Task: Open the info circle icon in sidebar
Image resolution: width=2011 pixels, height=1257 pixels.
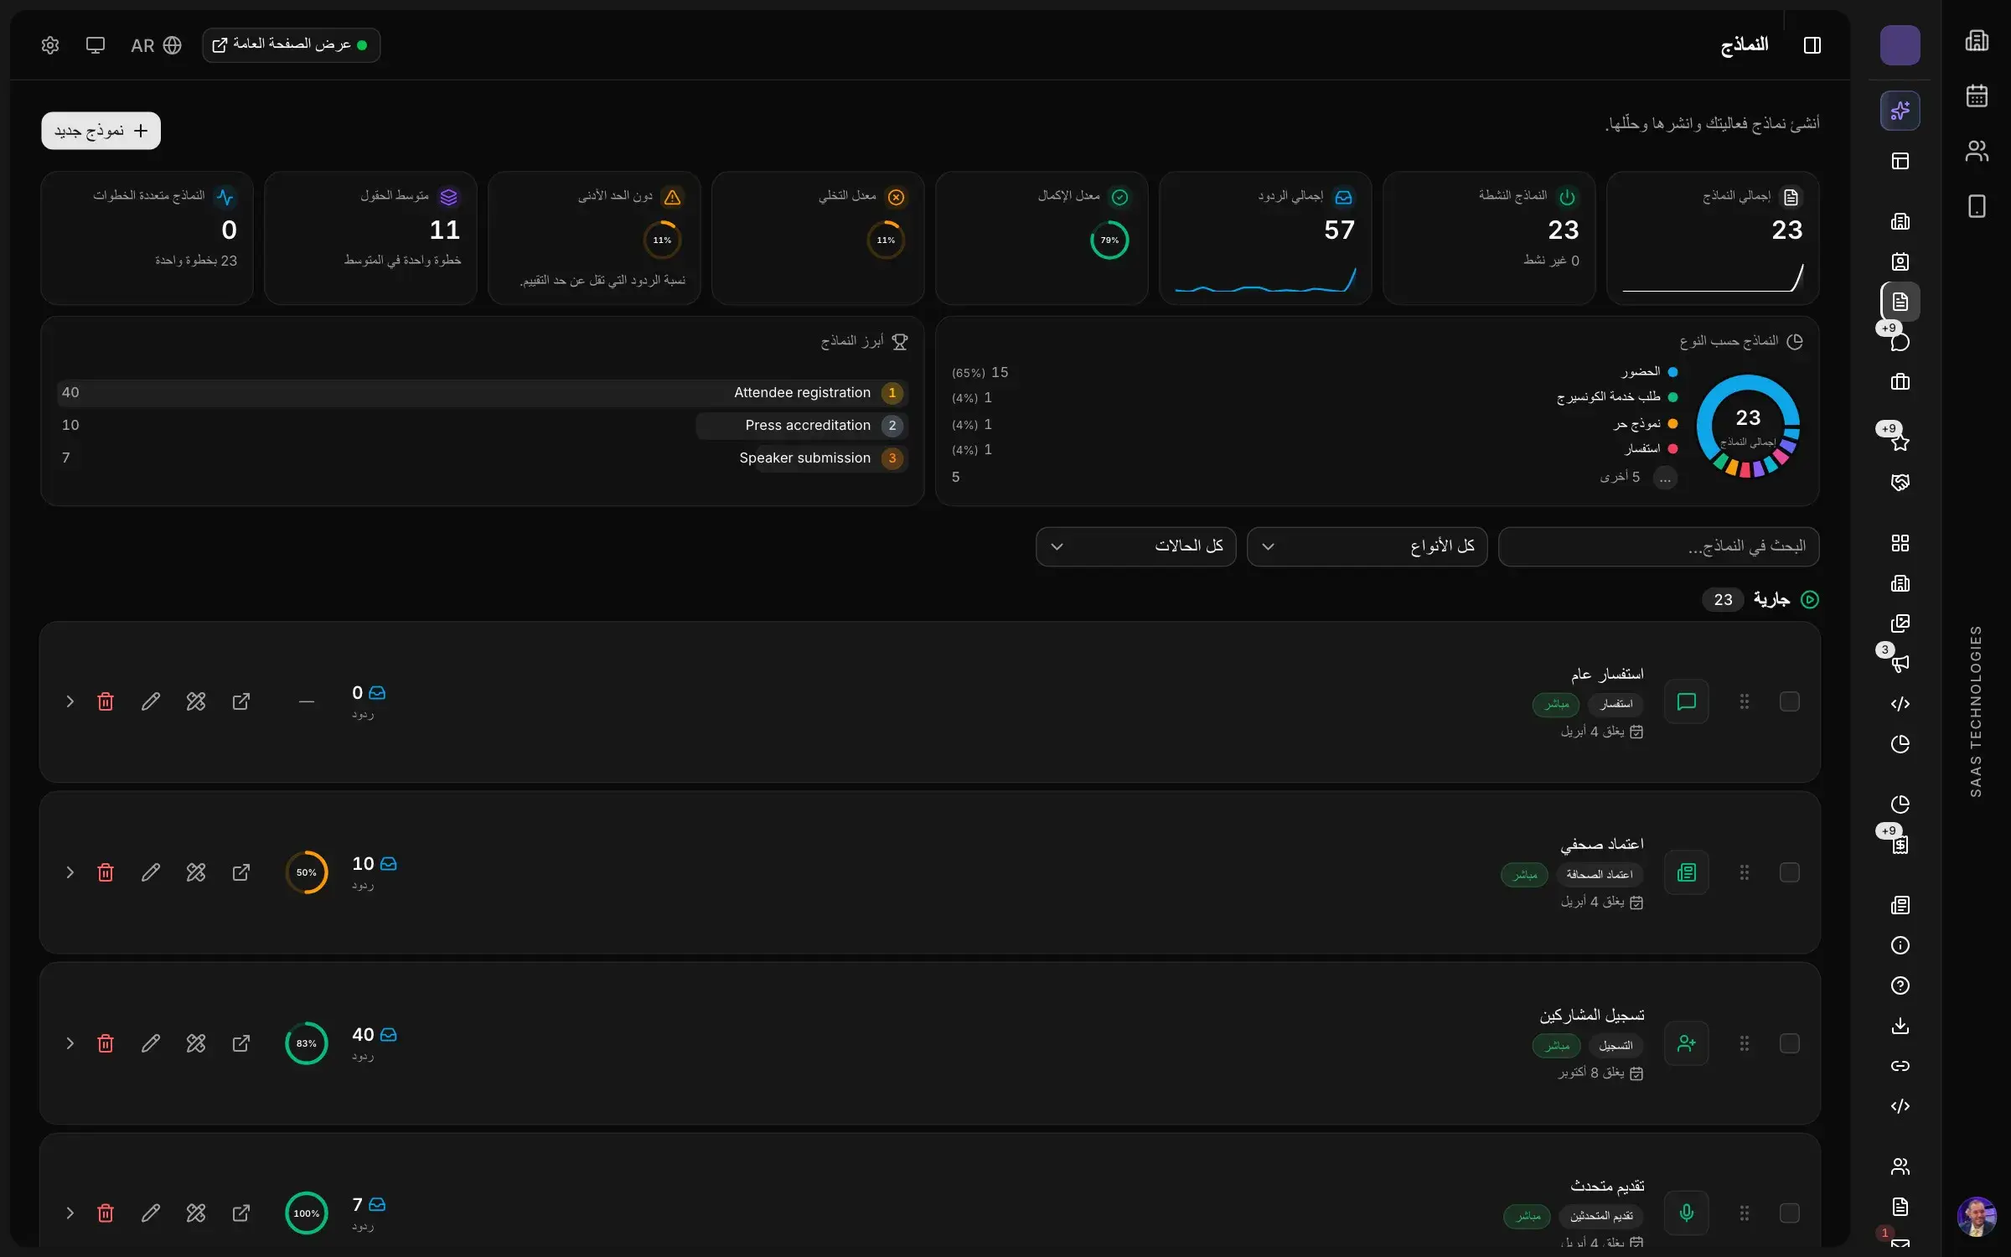Action: click(x=1900, y=945)
